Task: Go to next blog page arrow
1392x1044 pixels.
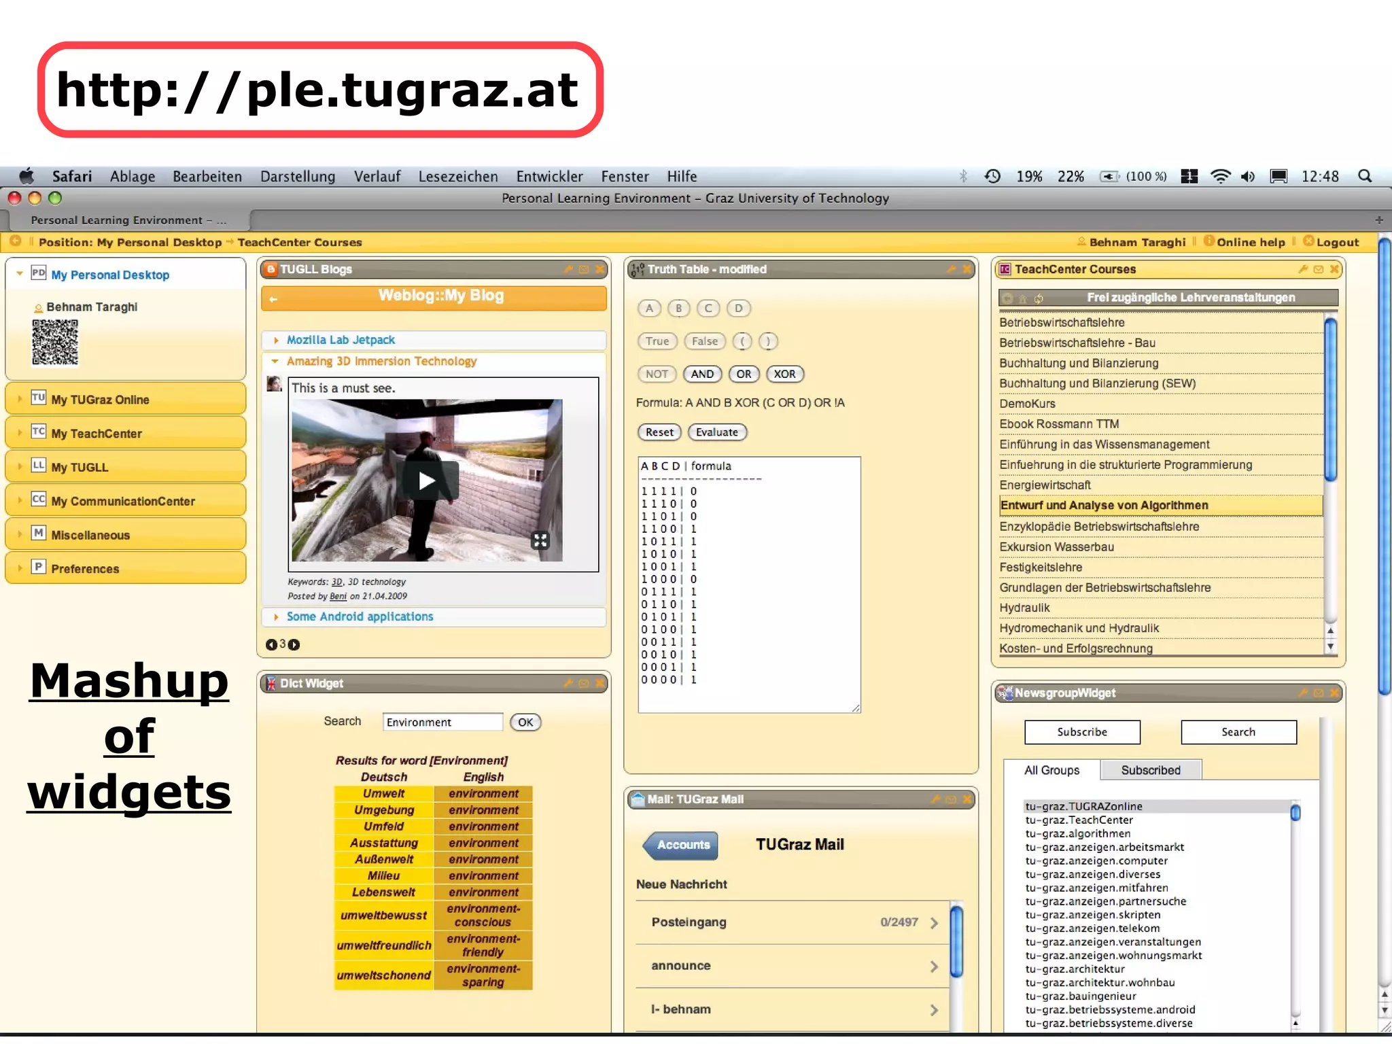Action: pos(294,644)
